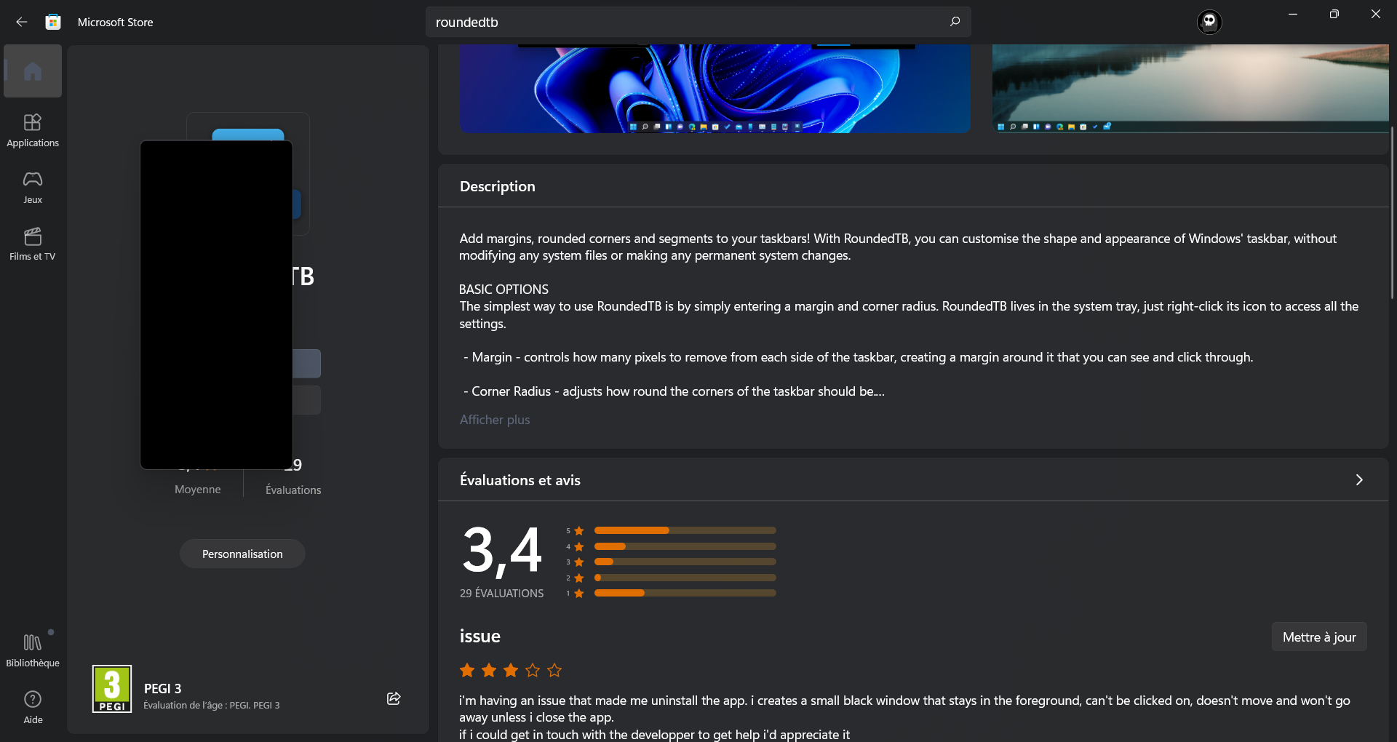Click the 29 ÉVALUATIONS count text
Image resolution: width=1397 pixels, height=742 pixels.
click(501, 594)
